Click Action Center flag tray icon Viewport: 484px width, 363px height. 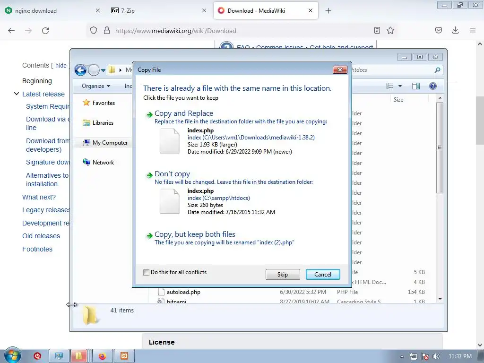click(x=425, y=356)
